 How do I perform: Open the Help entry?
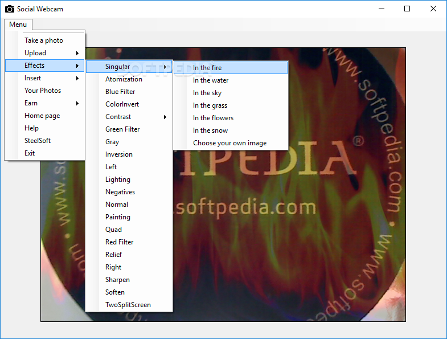(45, 128)
